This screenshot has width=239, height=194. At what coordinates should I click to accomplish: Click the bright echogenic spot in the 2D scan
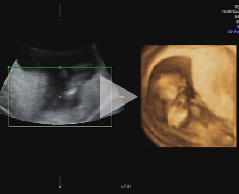click(x=70, y=92)
